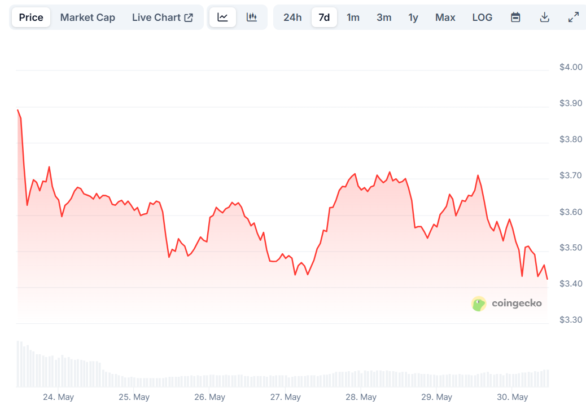Select the Market Cap tab
Image resolution: width=586 pixels, height=405 pixels.
[88, 17]
